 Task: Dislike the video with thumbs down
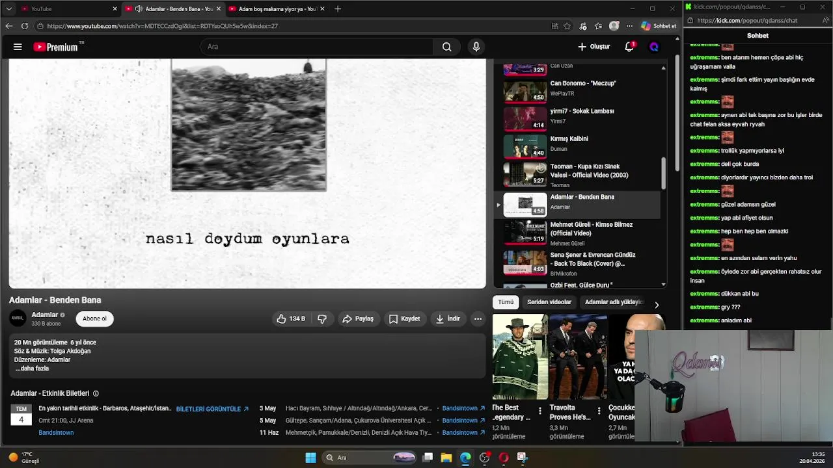(x=322, y=318)
